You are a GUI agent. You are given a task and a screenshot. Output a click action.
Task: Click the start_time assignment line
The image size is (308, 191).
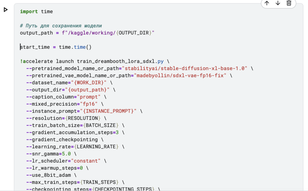coord(56,47)
